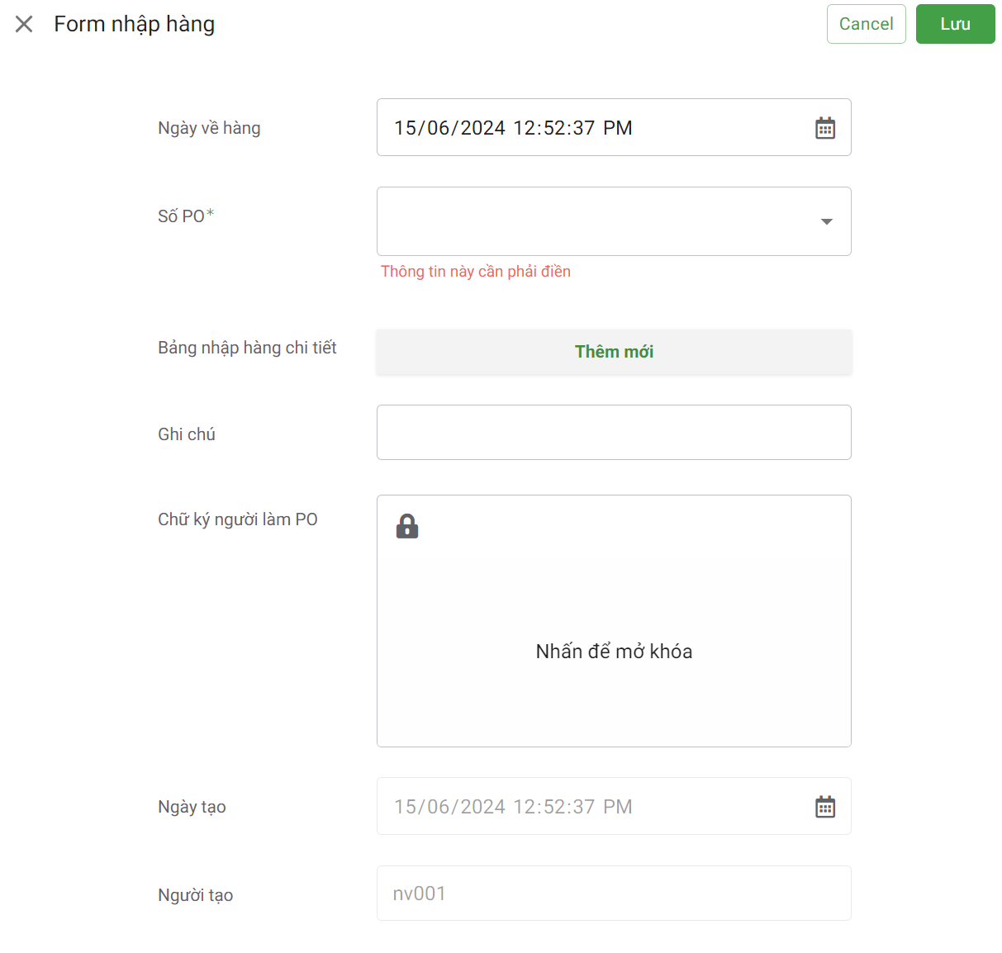Close the form with the X icon

[24, 24]
